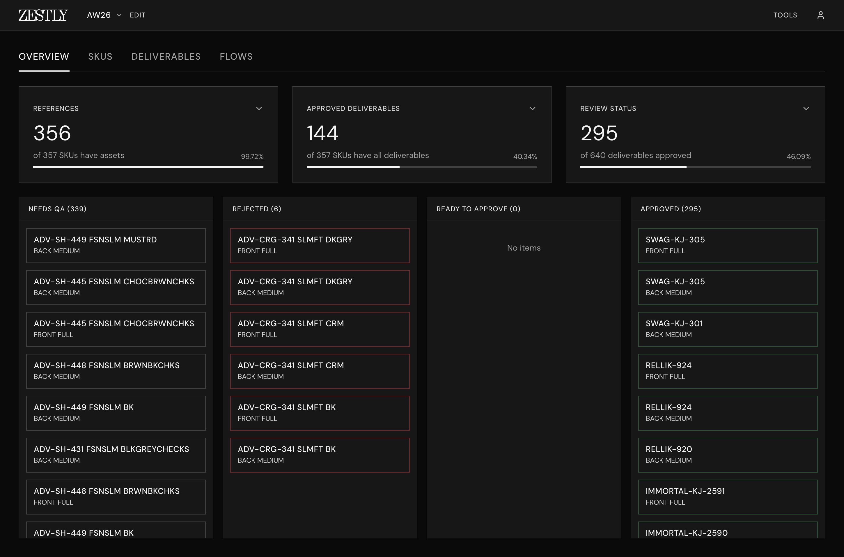
Task: Expand the References card options
Action: pos(259,108)
